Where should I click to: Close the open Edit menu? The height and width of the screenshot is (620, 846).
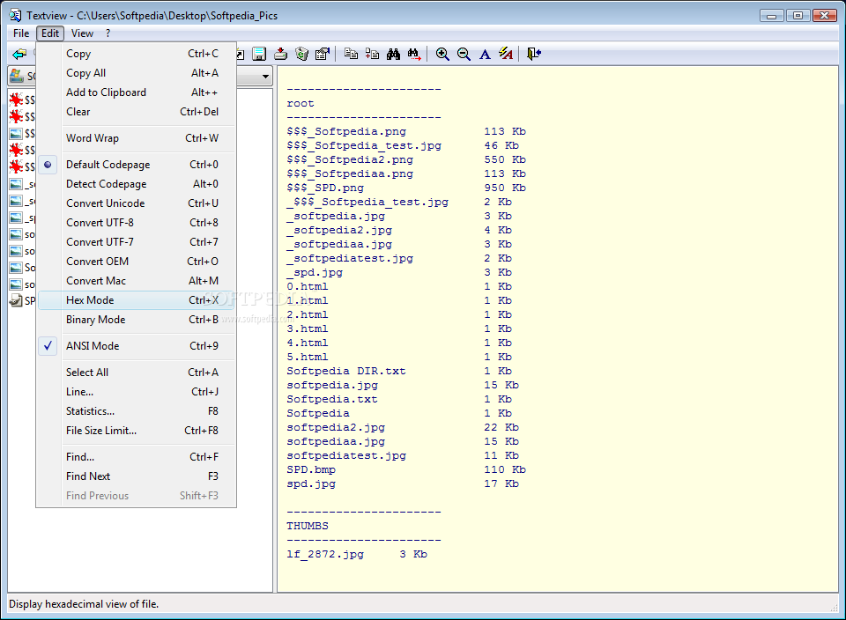[50, 33]
